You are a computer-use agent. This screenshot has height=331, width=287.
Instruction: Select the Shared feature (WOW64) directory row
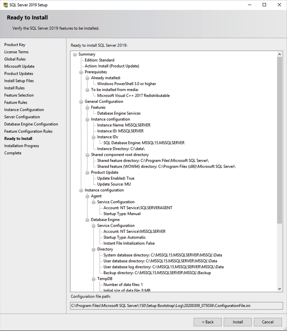pos(166,166)
